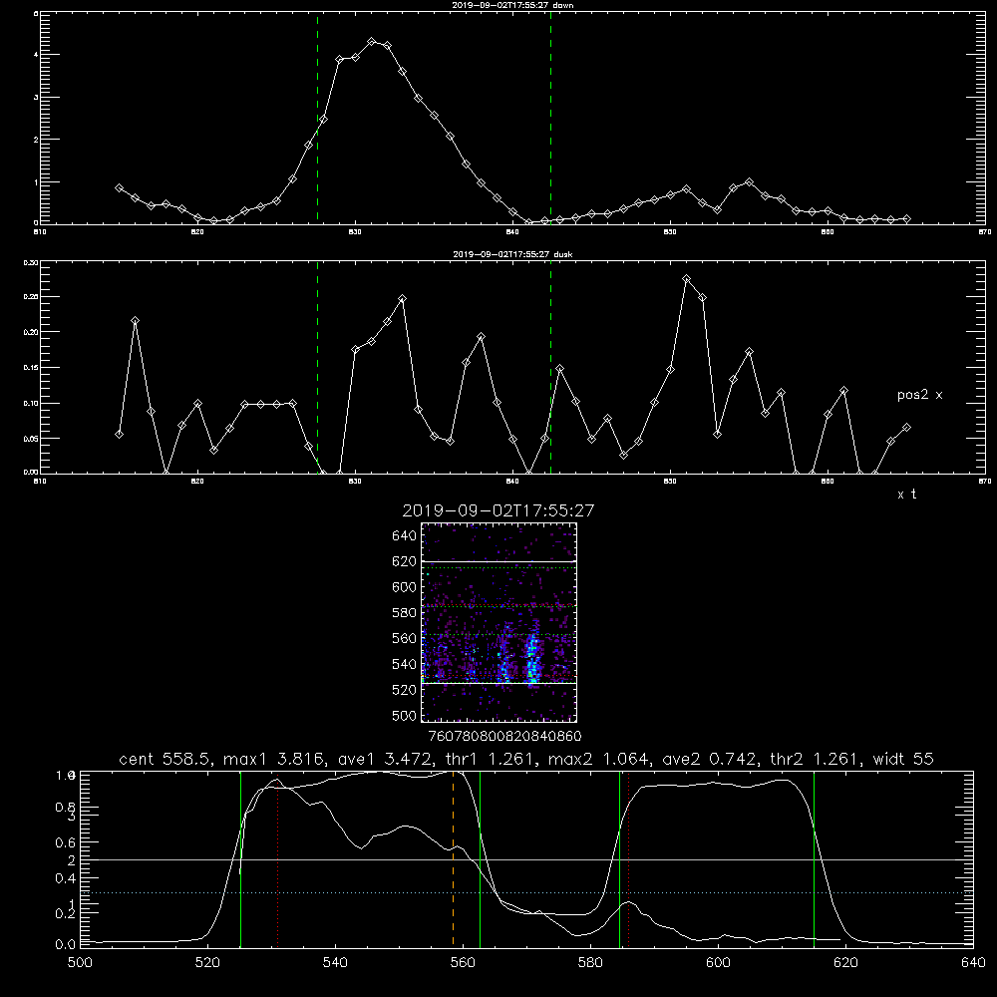The image size is (997, 997).
Task: Click the red dotted line near 586 in bottom plot
Action: (628, 858)
